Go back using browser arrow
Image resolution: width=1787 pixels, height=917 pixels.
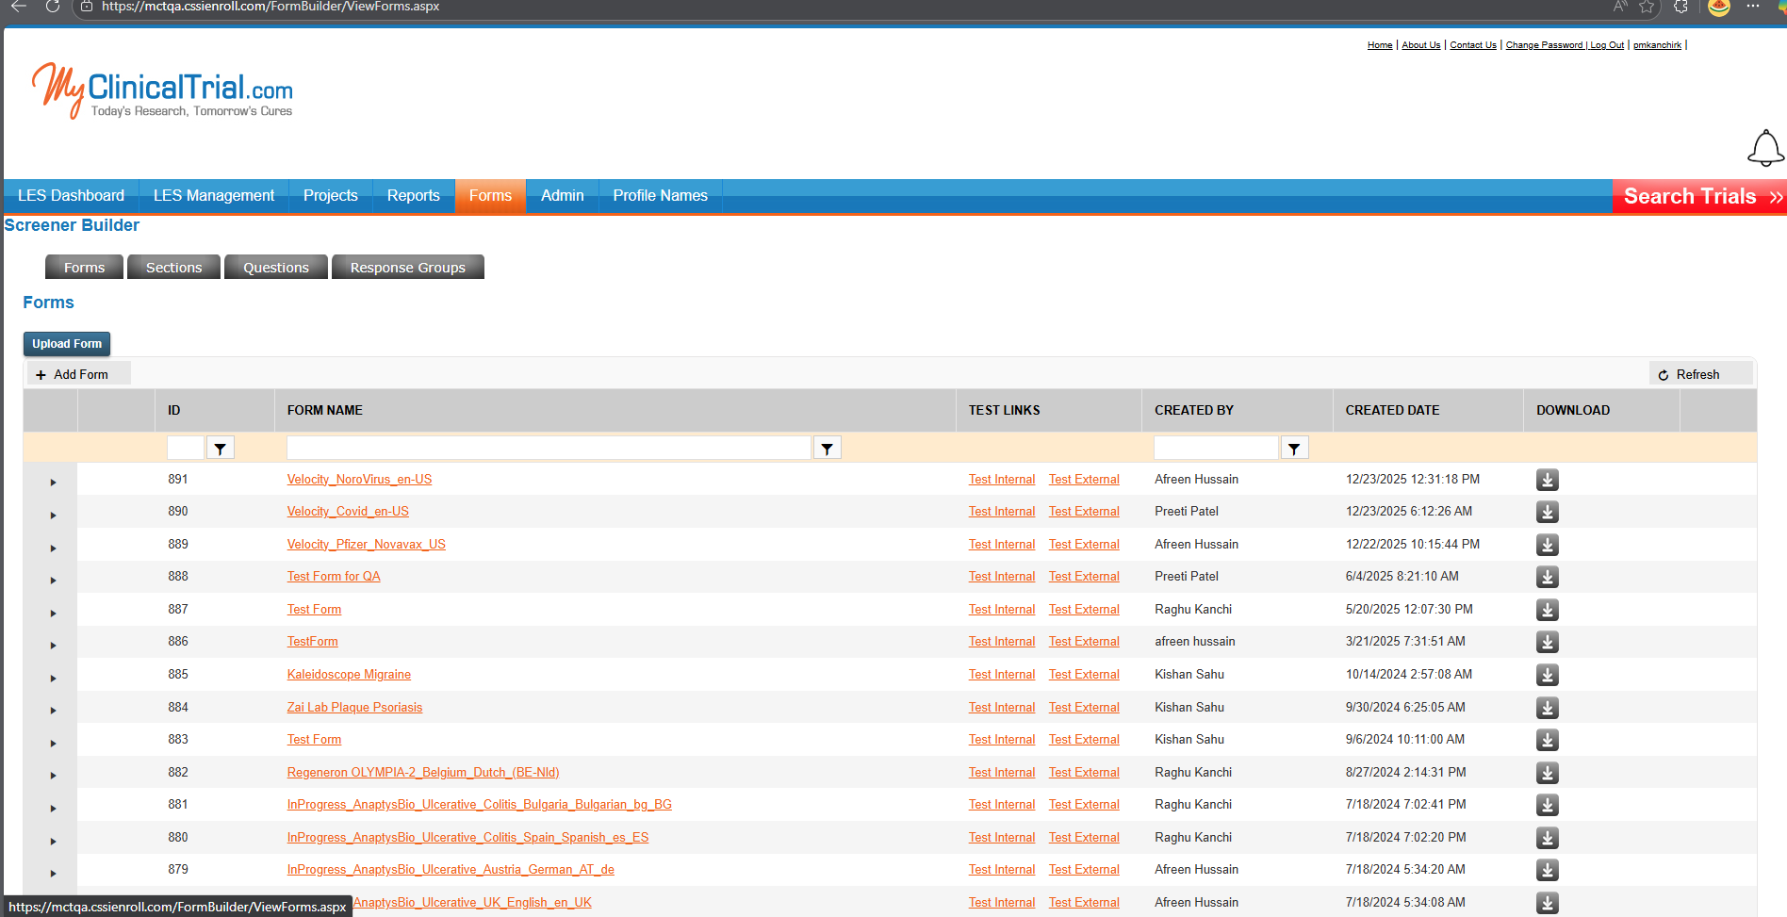[19, 7]
